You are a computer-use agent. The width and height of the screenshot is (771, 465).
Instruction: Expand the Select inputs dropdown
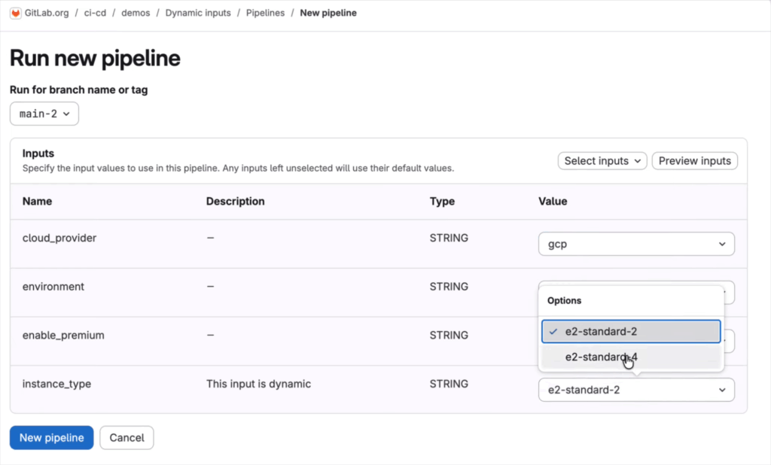coord(602,160)
